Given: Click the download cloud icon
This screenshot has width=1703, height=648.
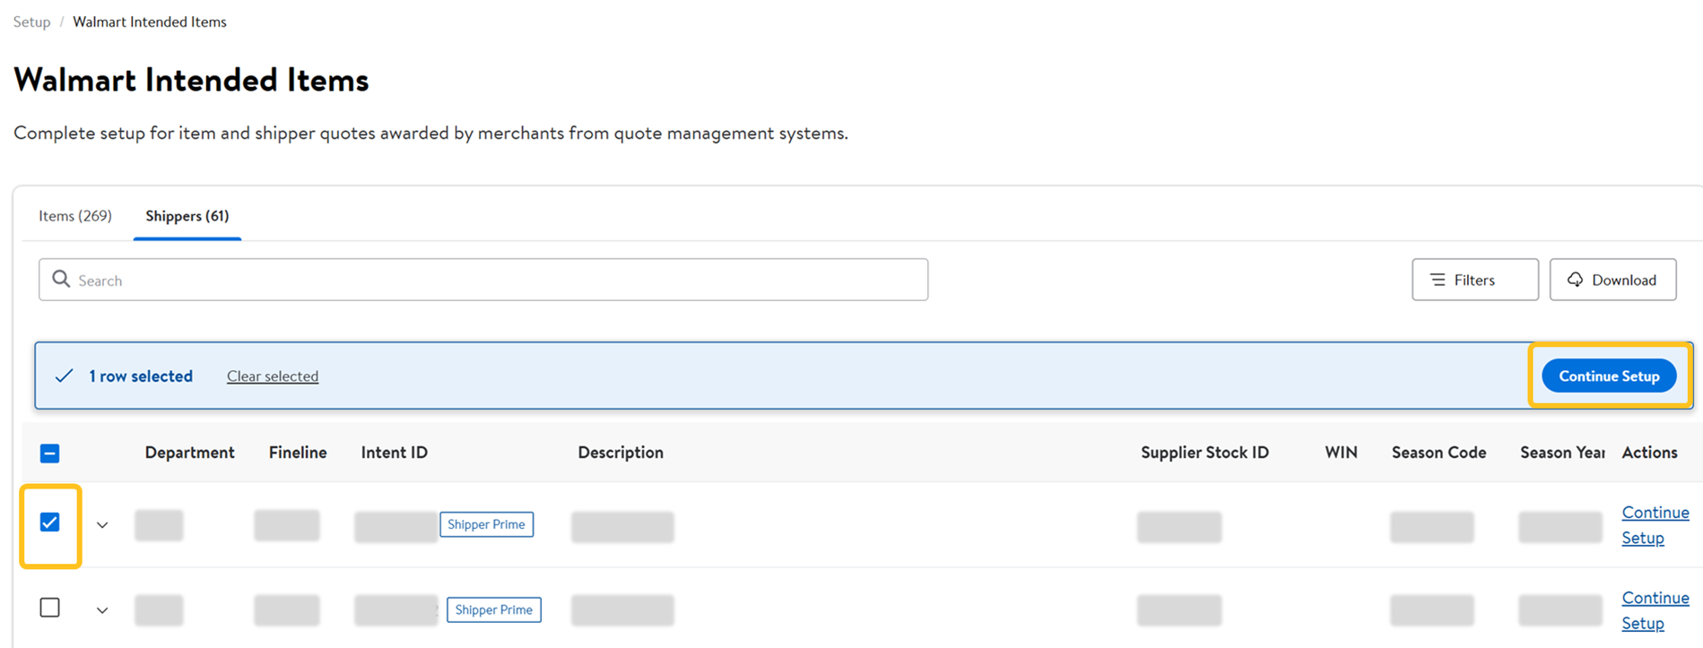Looking at the screenshot, I should point(1575,280).
